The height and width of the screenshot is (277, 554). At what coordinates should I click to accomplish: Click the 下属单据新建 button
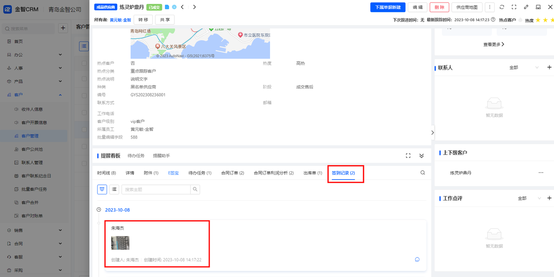click(388, 7)
